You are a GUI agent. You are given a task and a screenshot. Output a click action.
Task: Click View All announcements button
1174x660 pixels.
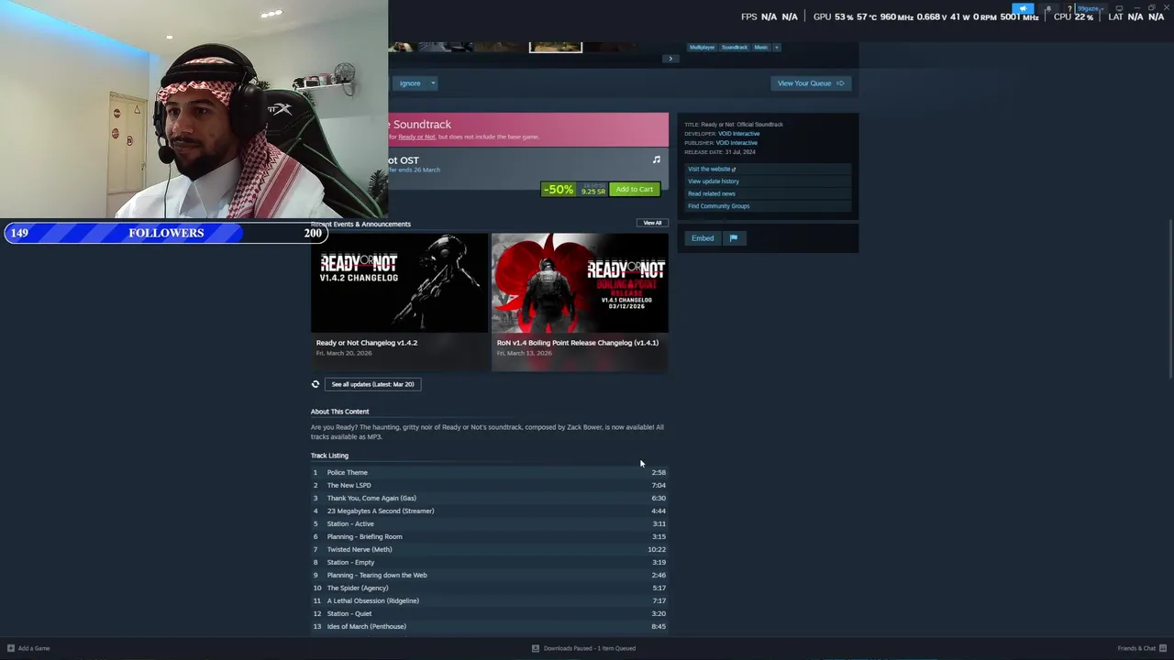coord(652,223)
